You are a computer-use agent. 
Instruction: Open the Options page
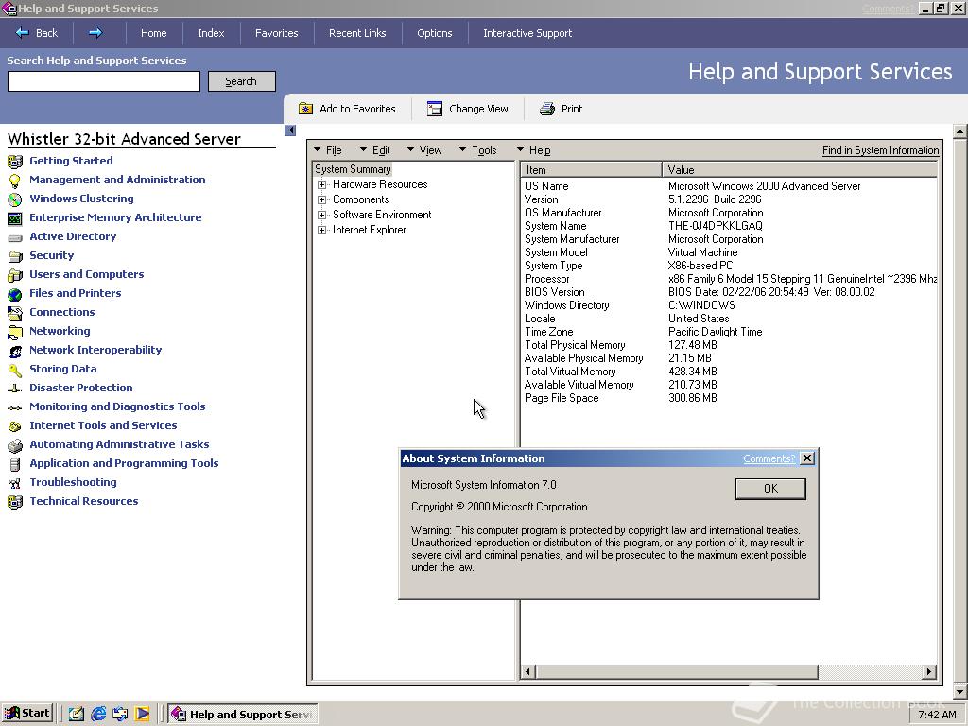[435, 33]
